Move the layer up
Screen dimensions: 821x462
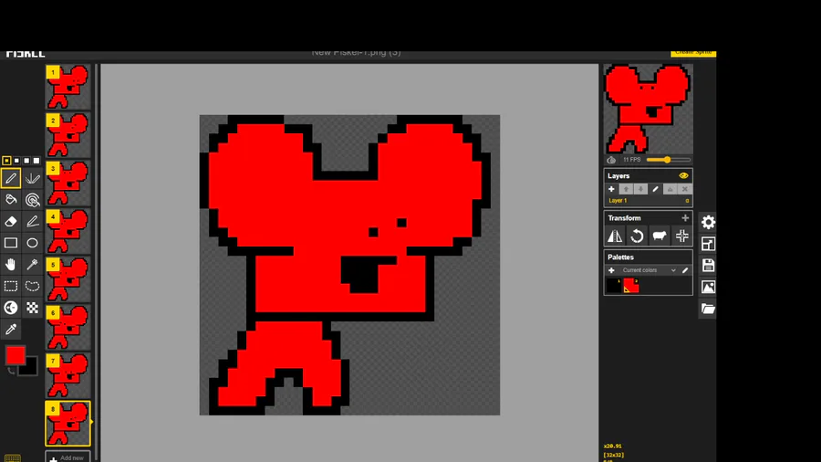point(626,189)
